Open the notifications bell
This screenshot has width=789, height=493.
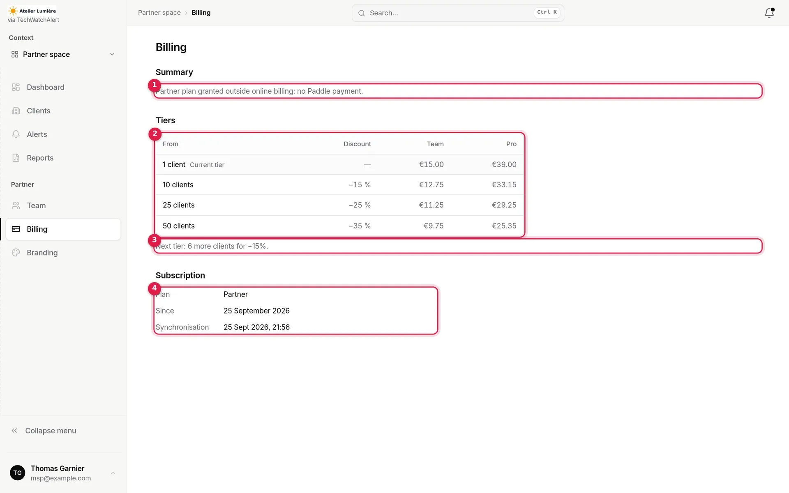pyautogui.click(x=769, y=13)
